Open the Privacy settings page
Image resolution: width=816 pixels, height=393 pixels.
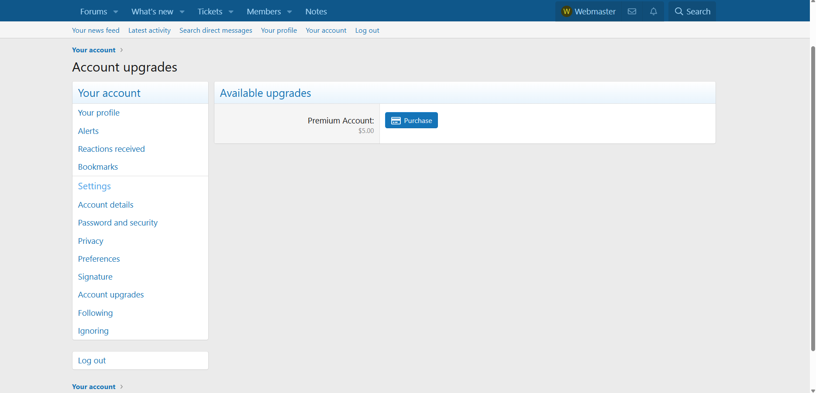coord(90,241)
